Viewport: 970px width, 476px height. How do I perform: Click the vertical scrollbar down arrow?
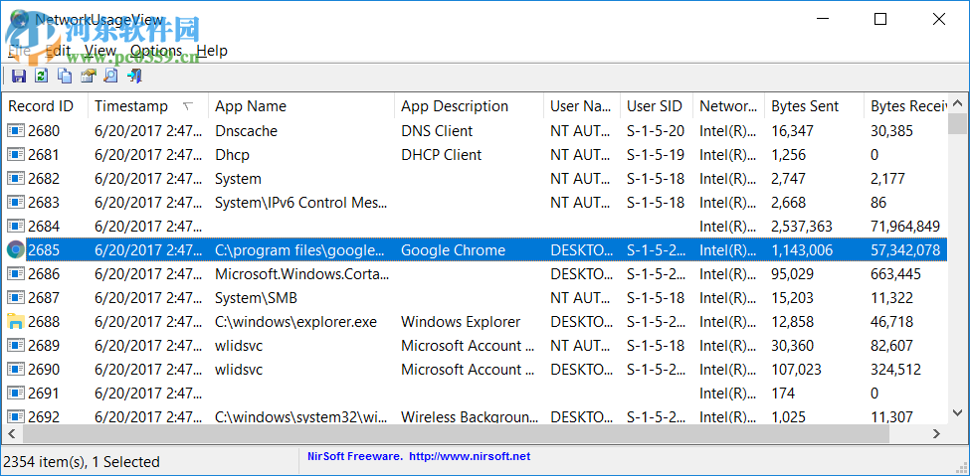[957, 412]
